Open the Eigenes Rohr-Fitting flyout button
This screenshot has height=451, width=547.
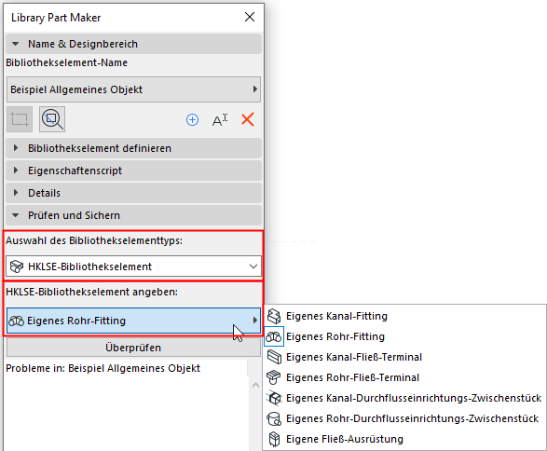[133, 321]
